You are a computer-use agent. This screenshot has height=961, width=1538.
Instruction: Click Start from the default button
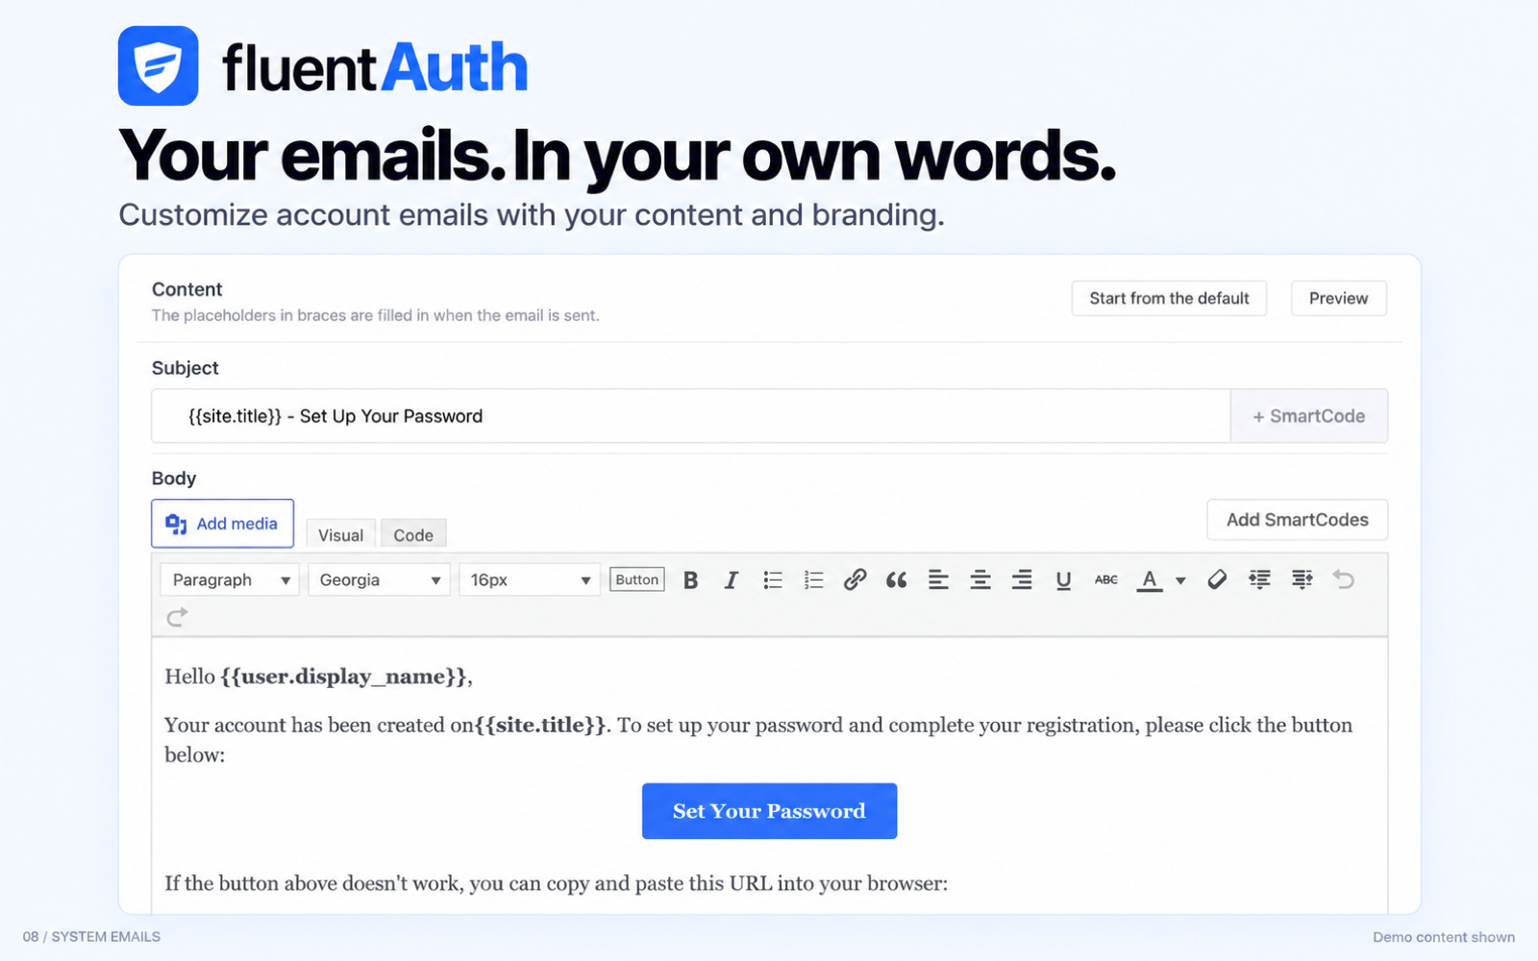(x=1169, y=298)
